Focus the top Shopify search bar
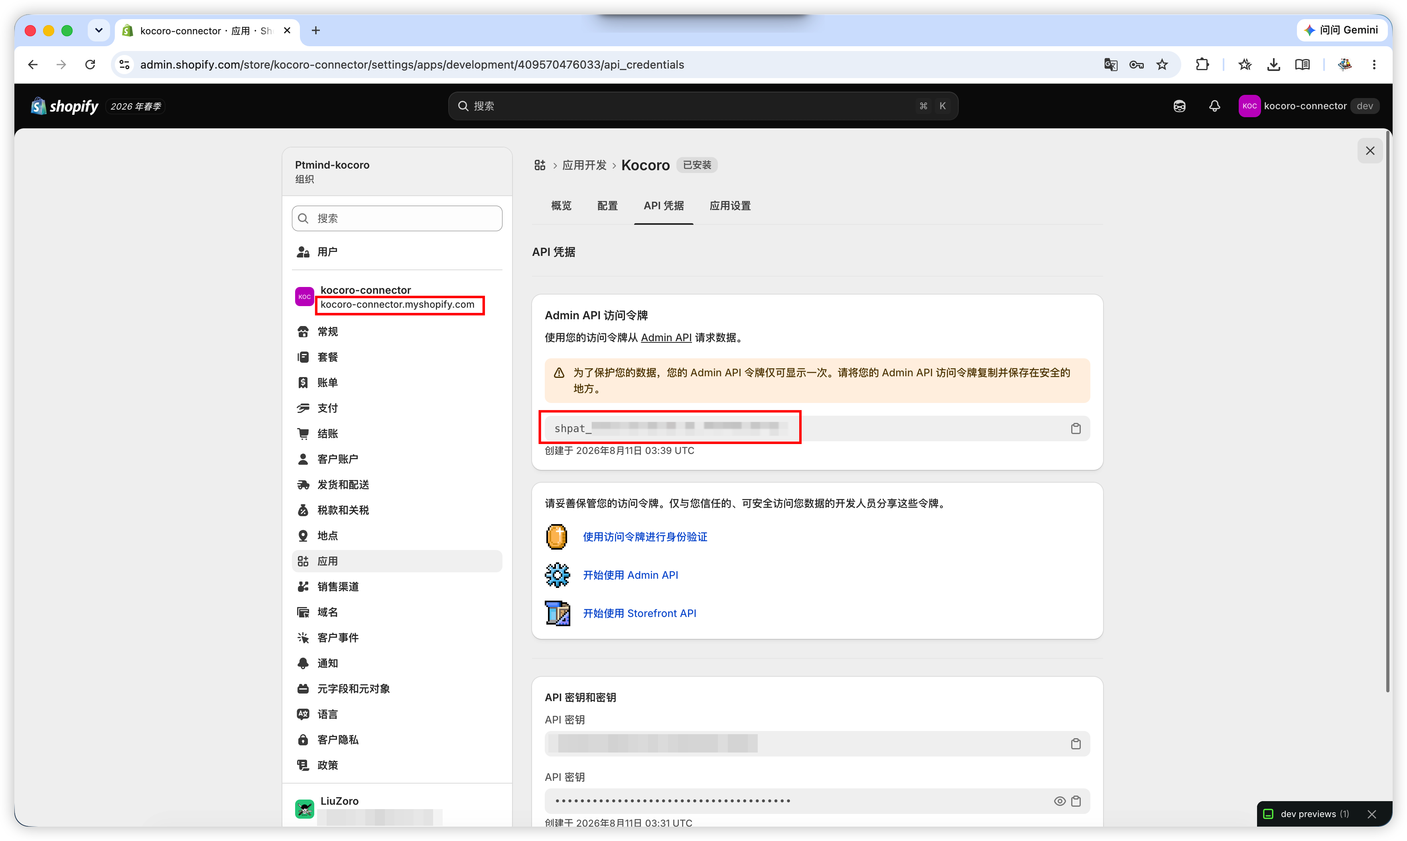The height and width of the screenshot is (841, 1407). coord(703,106)
